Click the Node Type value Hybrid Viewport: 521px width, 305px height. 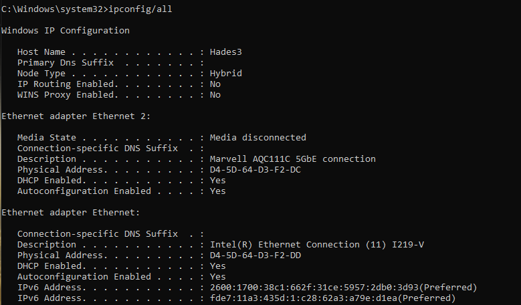click(226, 74)
